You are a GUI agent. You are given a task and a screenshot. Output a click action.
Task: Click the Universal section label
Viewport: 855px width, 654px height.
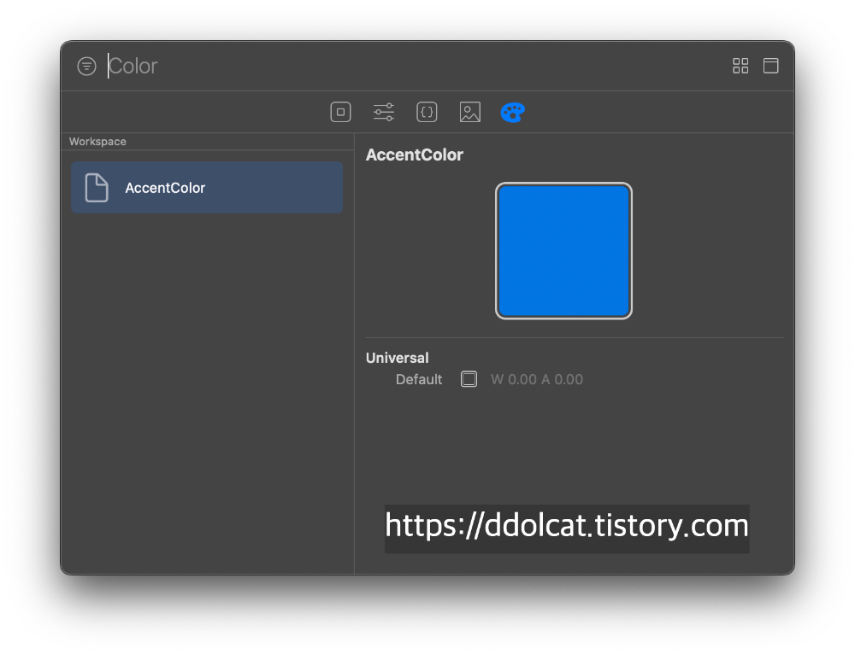[x=398, y=358]
